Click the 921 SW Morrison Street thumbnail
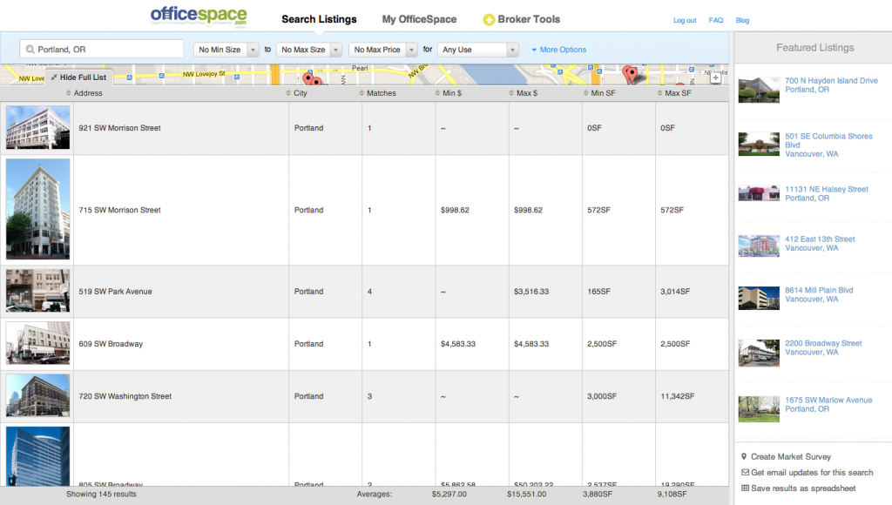Screen dimensions: 892x505 37,127
